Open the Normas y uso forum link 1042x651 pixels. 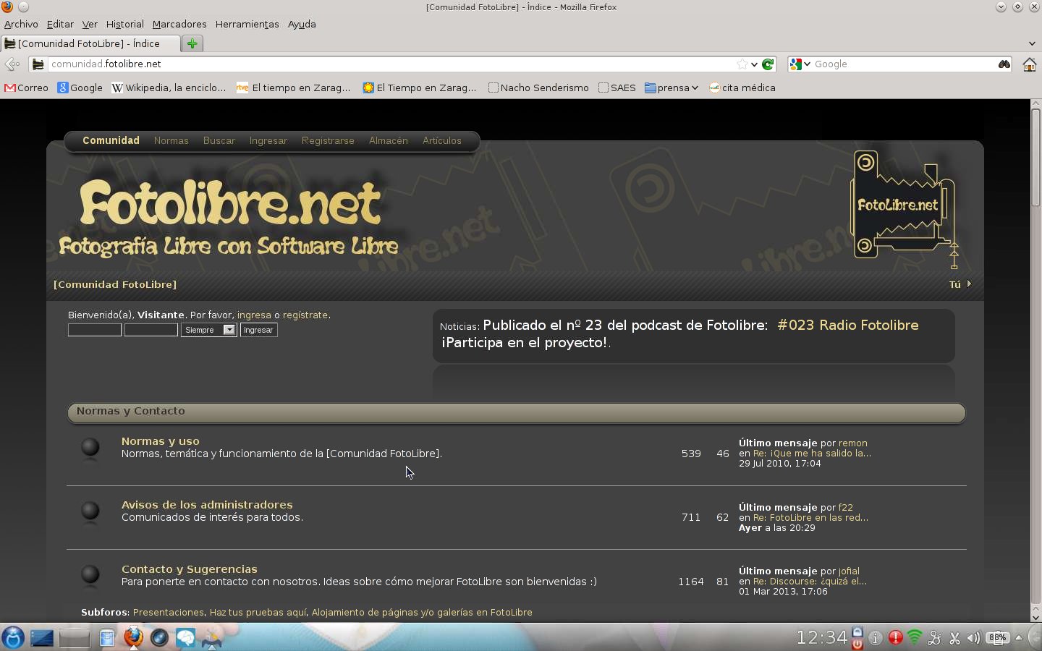pos(160,441)
